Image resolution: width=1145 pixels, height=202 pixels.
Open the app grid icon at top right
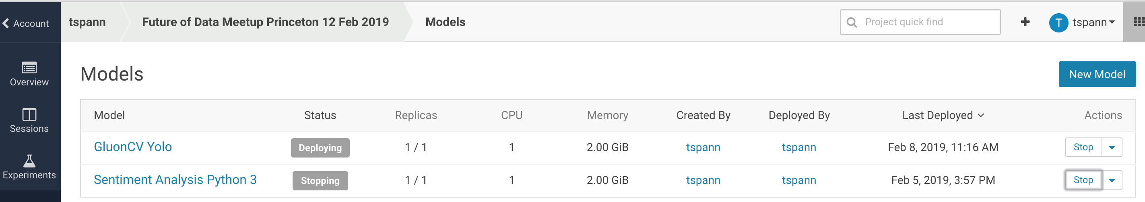(x=1139, y=22)
